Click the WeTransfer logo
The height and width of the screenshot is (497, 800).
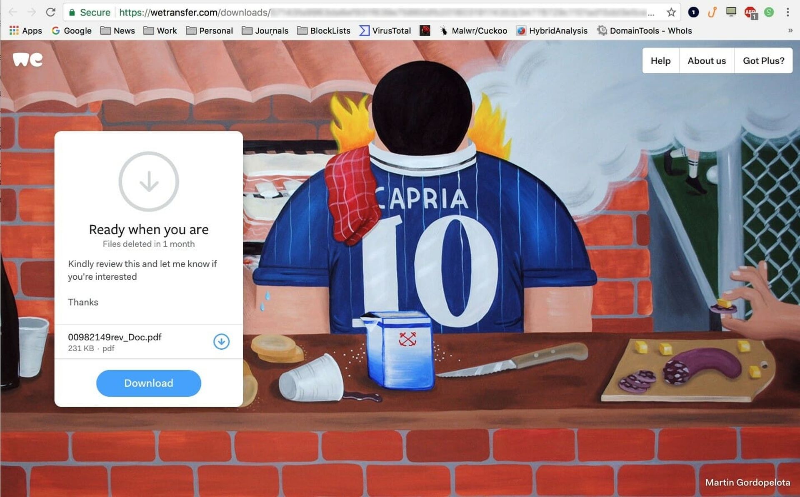click(x=27, y=60)
